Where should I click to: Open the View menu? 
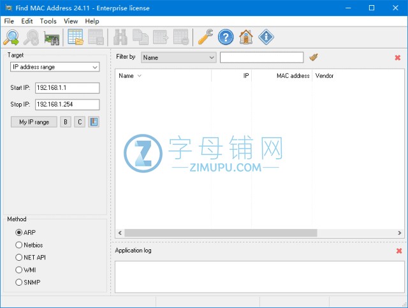[71, 21]
